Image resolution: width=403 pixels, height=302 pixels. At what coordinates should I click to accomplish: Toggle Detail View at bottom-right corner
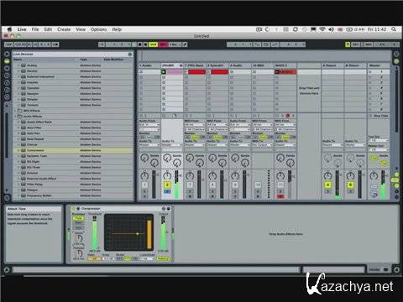pyautogui.click(x=396, y=269)
